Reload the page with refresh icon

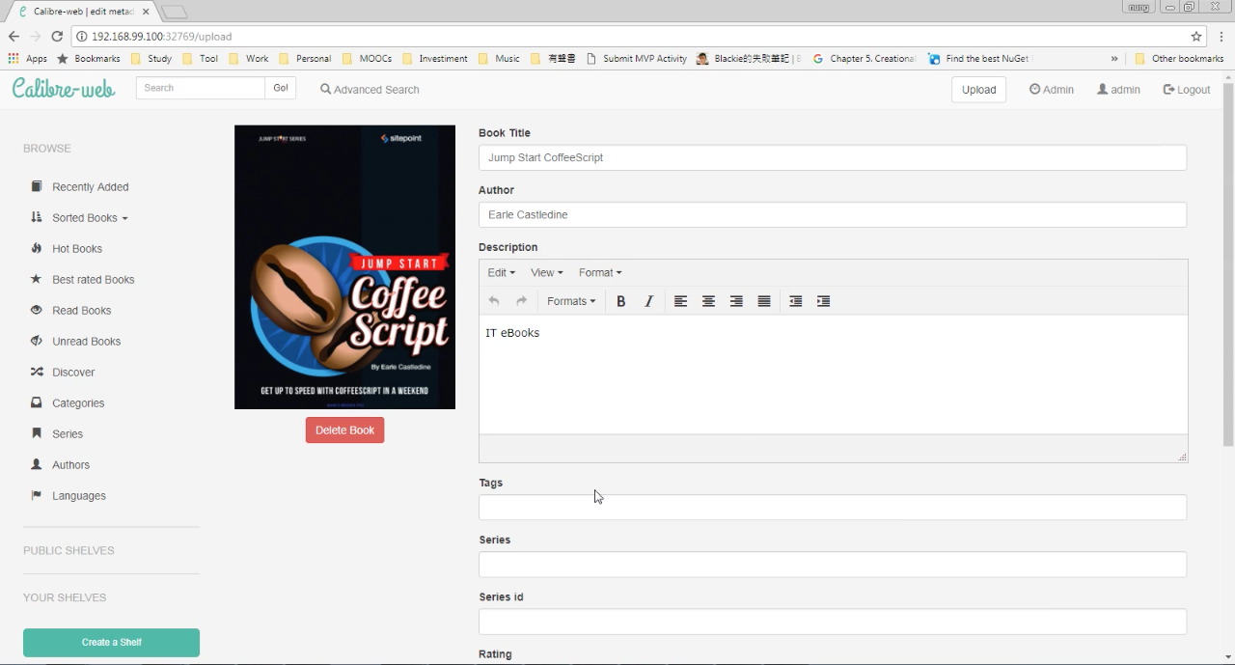(57, 37)
